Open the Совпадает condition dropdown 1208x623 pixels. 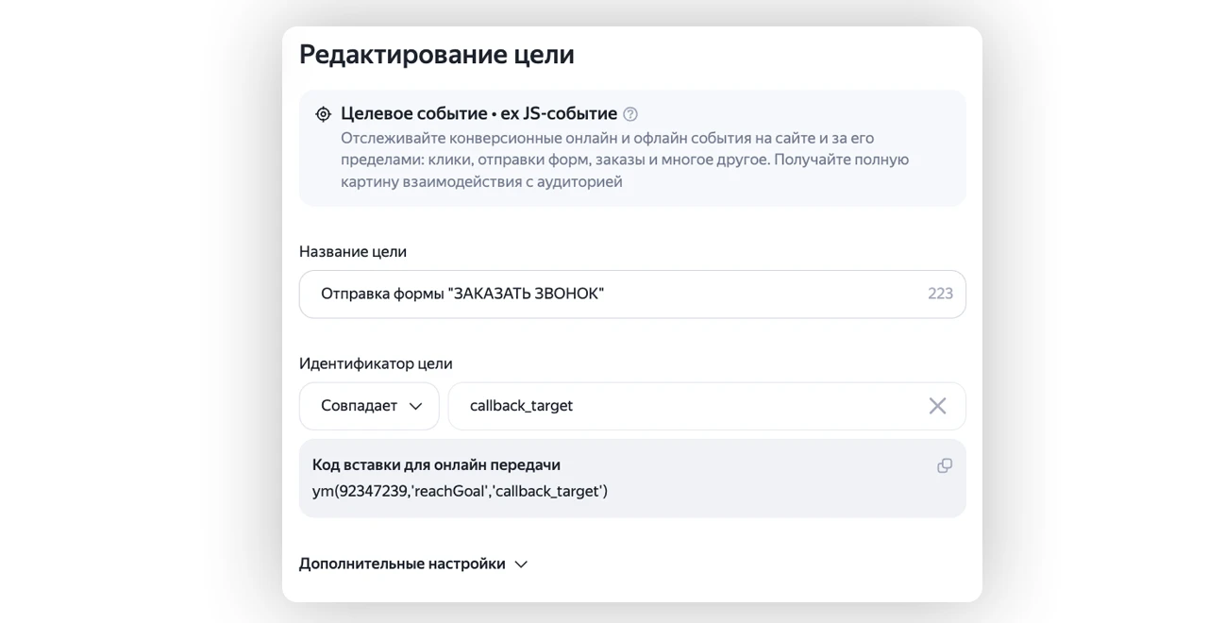point(369,406)
